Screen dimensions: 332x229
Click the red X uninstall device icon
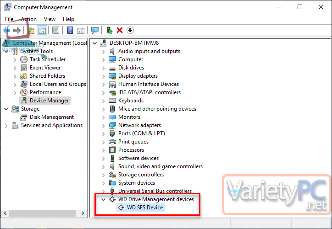[x=120, y=30]
